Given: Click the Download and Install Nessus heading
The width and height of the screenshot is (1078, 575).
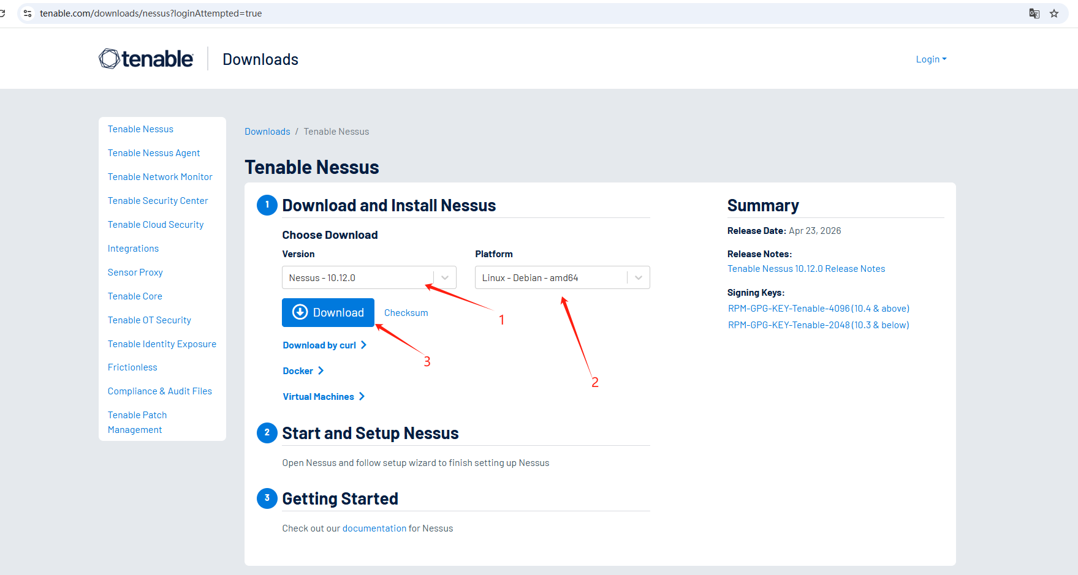Looking at the screenshot, I should coord(389,206).
